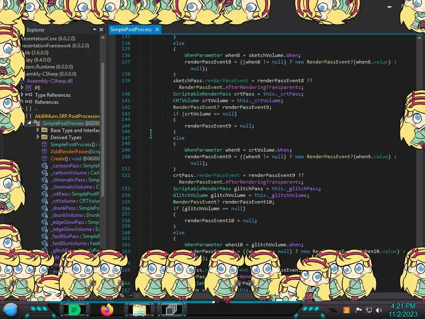Click the Java tray icon
Screen dimensions: 425x319
(x=347, y=310)
